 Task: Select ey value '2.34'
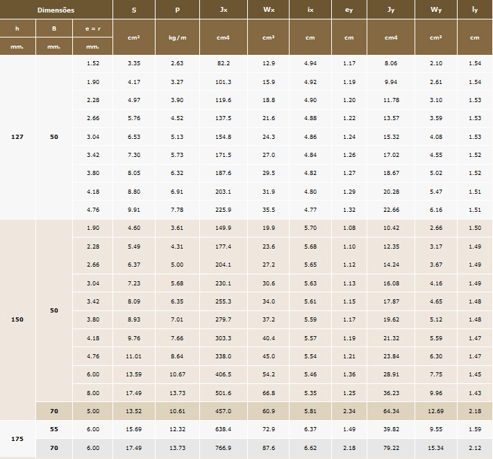[x=349, y=411]
